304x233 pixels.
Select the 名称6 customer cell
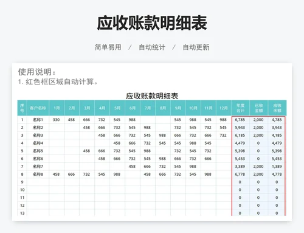tap(38, 159)
